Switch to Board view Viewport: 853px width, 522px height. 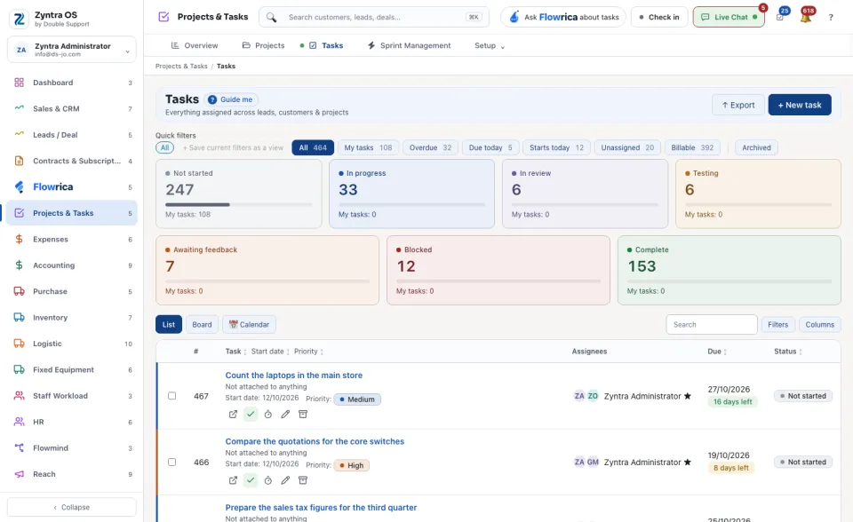click(202, 325)
